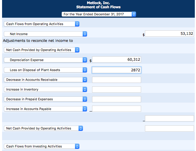This screenshot has height=151, width=196.
Task: Open the Increase in Inventory dropdown
Action: click(45, 89)
